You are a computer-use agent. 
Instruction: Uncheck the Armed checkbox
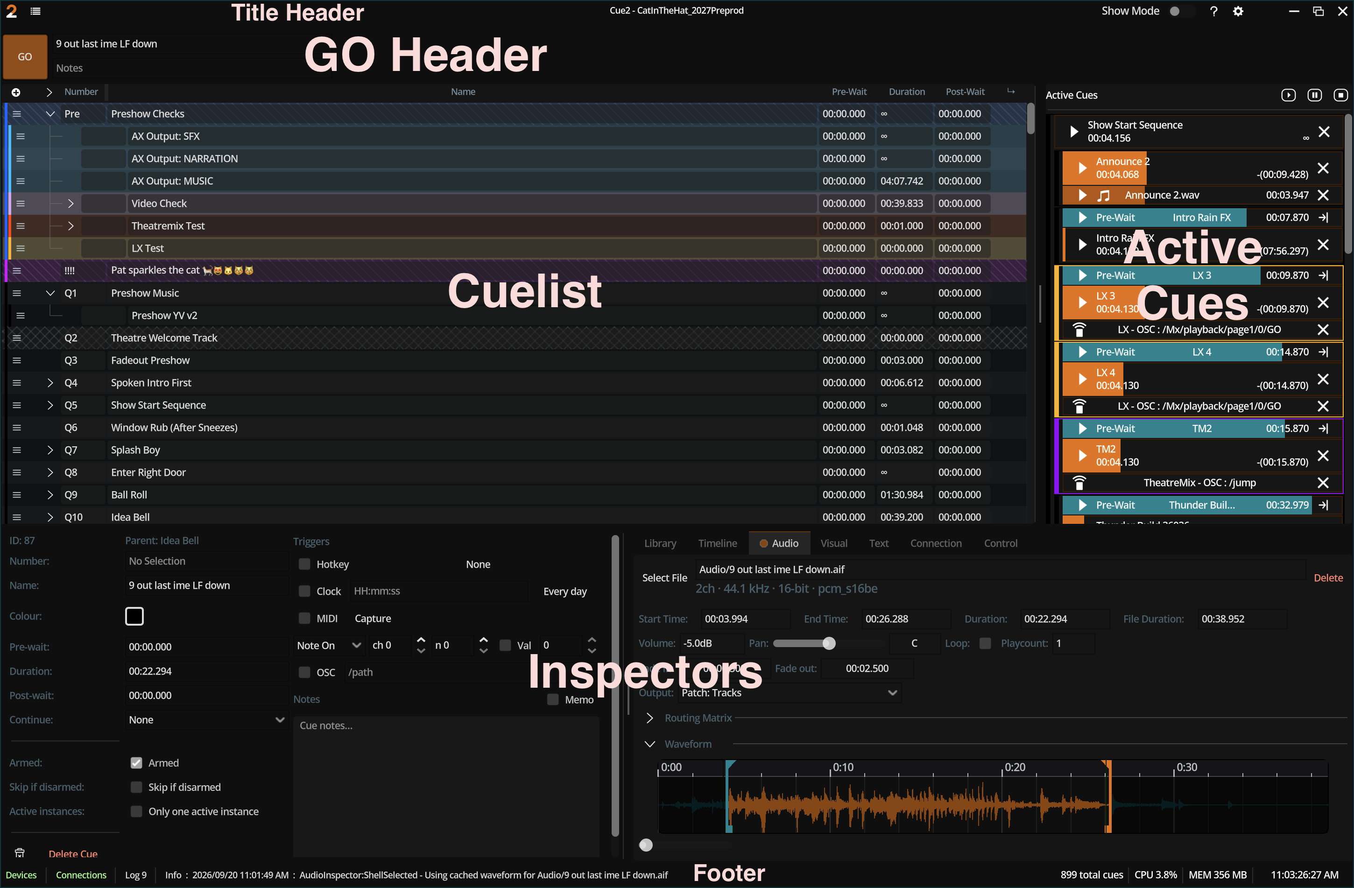click(x=136, y=763)
